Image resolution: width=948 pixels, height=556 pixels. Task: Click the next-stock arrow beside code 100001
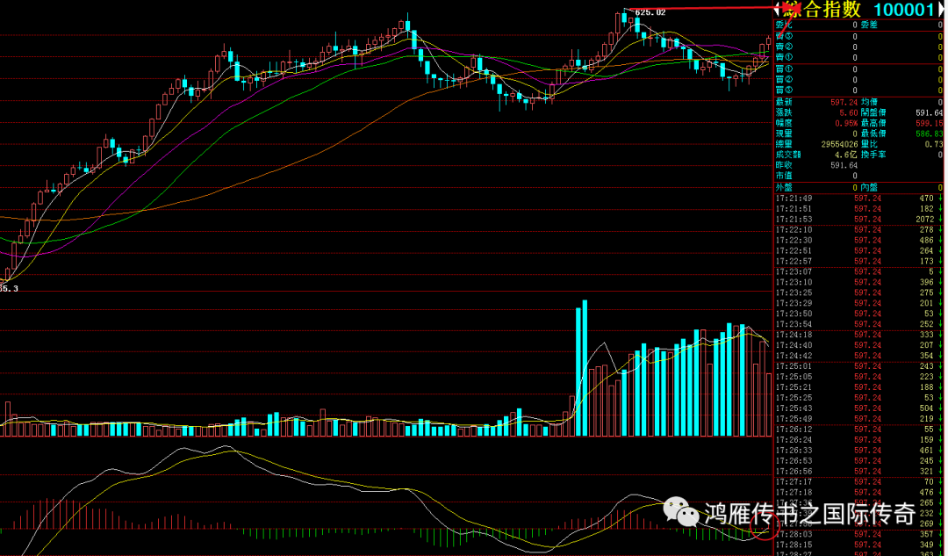click(940, 9)
